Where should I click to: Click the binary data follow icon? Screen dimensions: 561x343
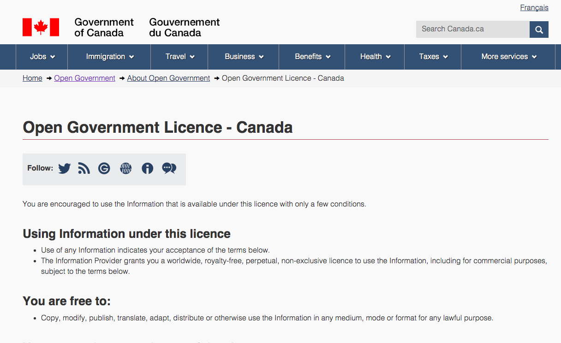126,168
